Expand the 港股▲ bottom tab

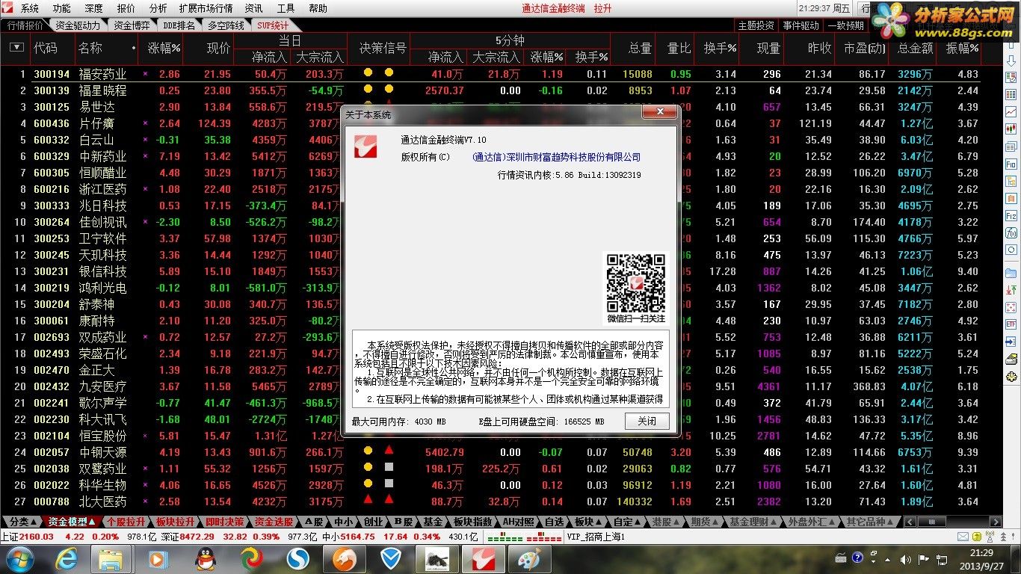[x=666, y=522]
